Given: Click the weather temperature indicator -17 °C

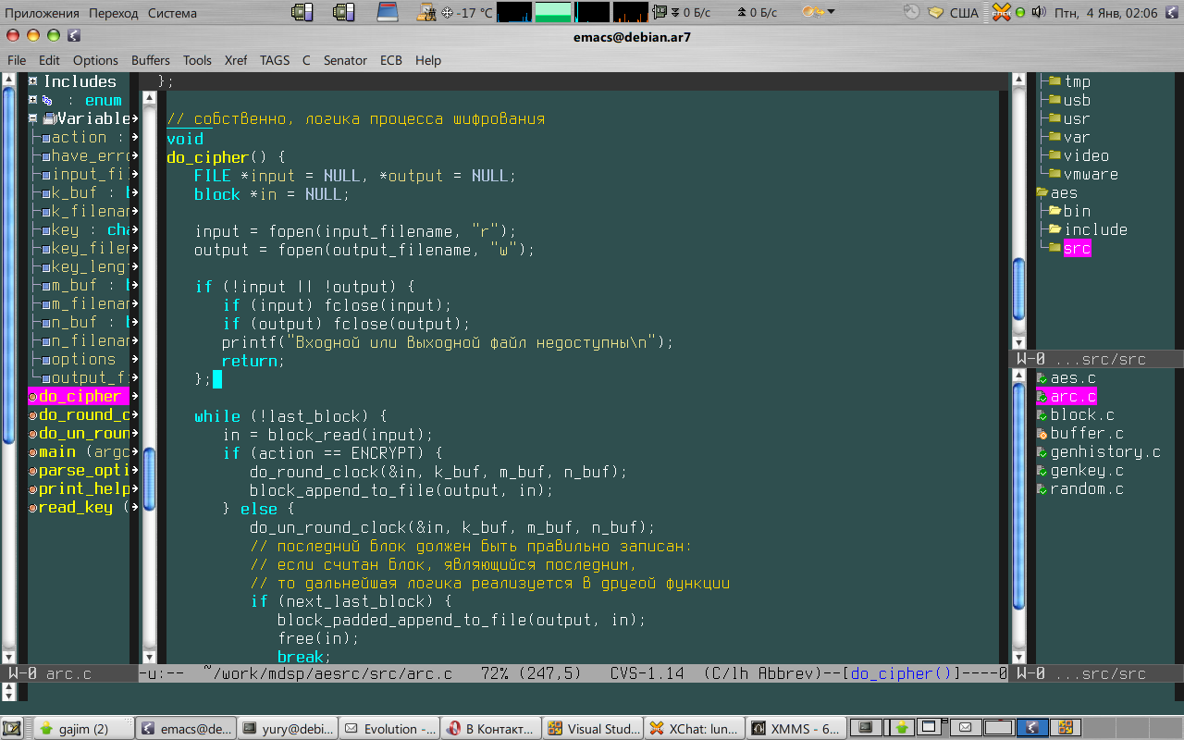Looking at the screenshot, I should (467, 13).
